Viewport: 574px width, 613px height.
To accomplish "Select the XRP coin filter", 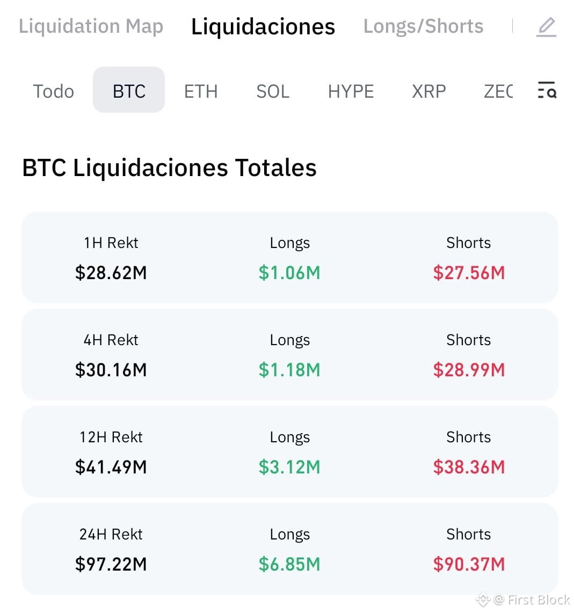I will coord(428,91).
